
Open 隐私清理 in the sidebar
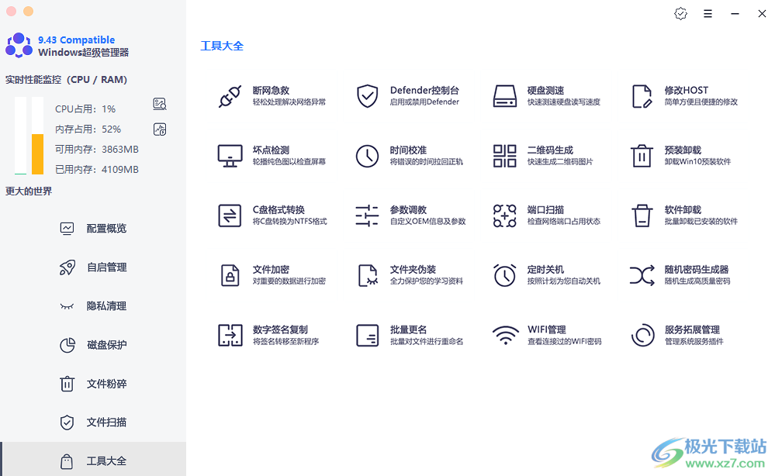coord(93,306)
